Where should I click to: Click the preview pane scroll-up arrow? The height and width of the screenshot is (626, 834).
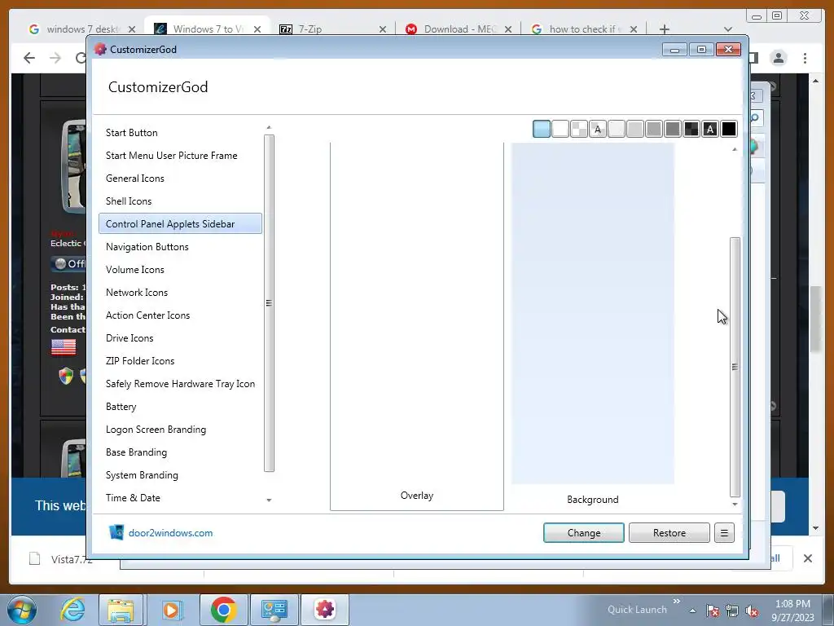pos(735,150)
